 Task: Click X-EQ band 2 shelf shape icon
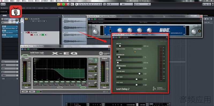(41, 84)
